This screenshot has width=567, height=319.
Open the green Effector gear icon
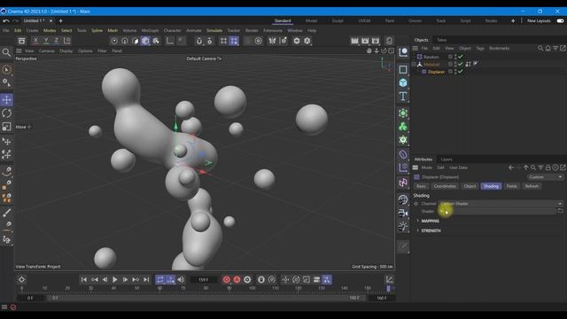pos(403,140)
